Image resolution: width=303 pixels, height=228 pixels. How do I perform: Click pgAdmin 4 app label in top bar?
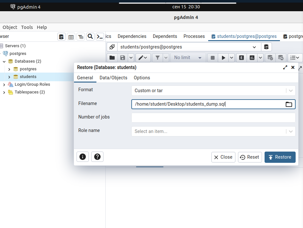point(29,7)
